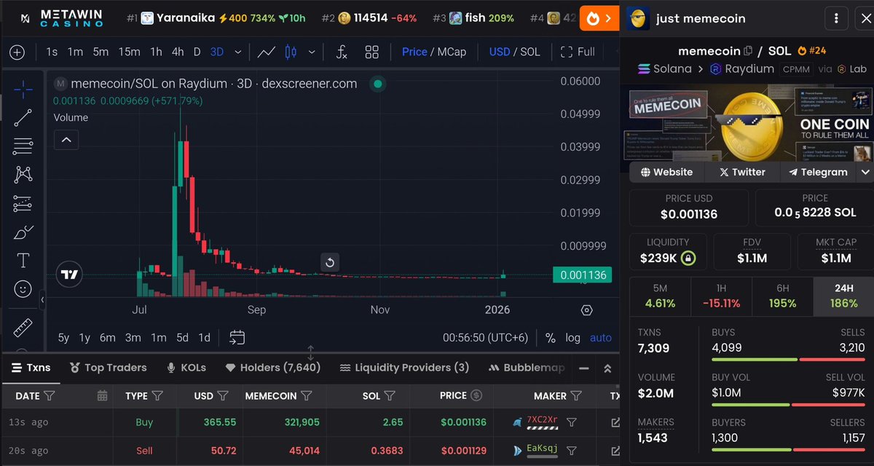The image size is (874, 466).
Task: Open the indicators fx panel
Action: coord(341,52)
